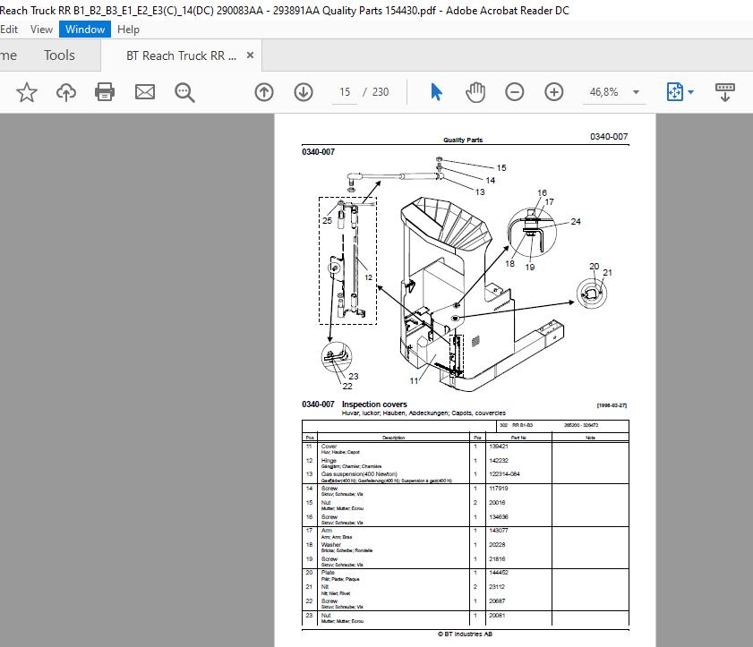Zoom in with the plus button
Viewport: 753px width, 647px height.
pos(553,92)
